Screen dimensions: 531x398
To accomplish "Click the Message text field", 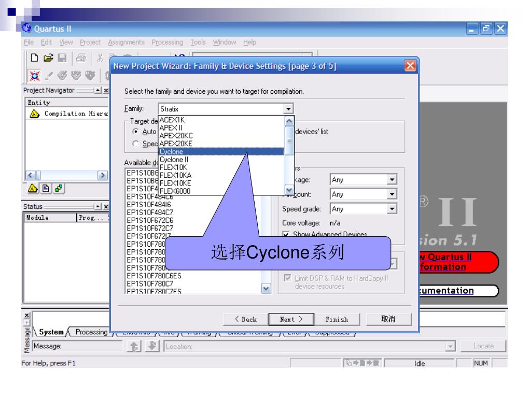I will click(x=78, y=346).
